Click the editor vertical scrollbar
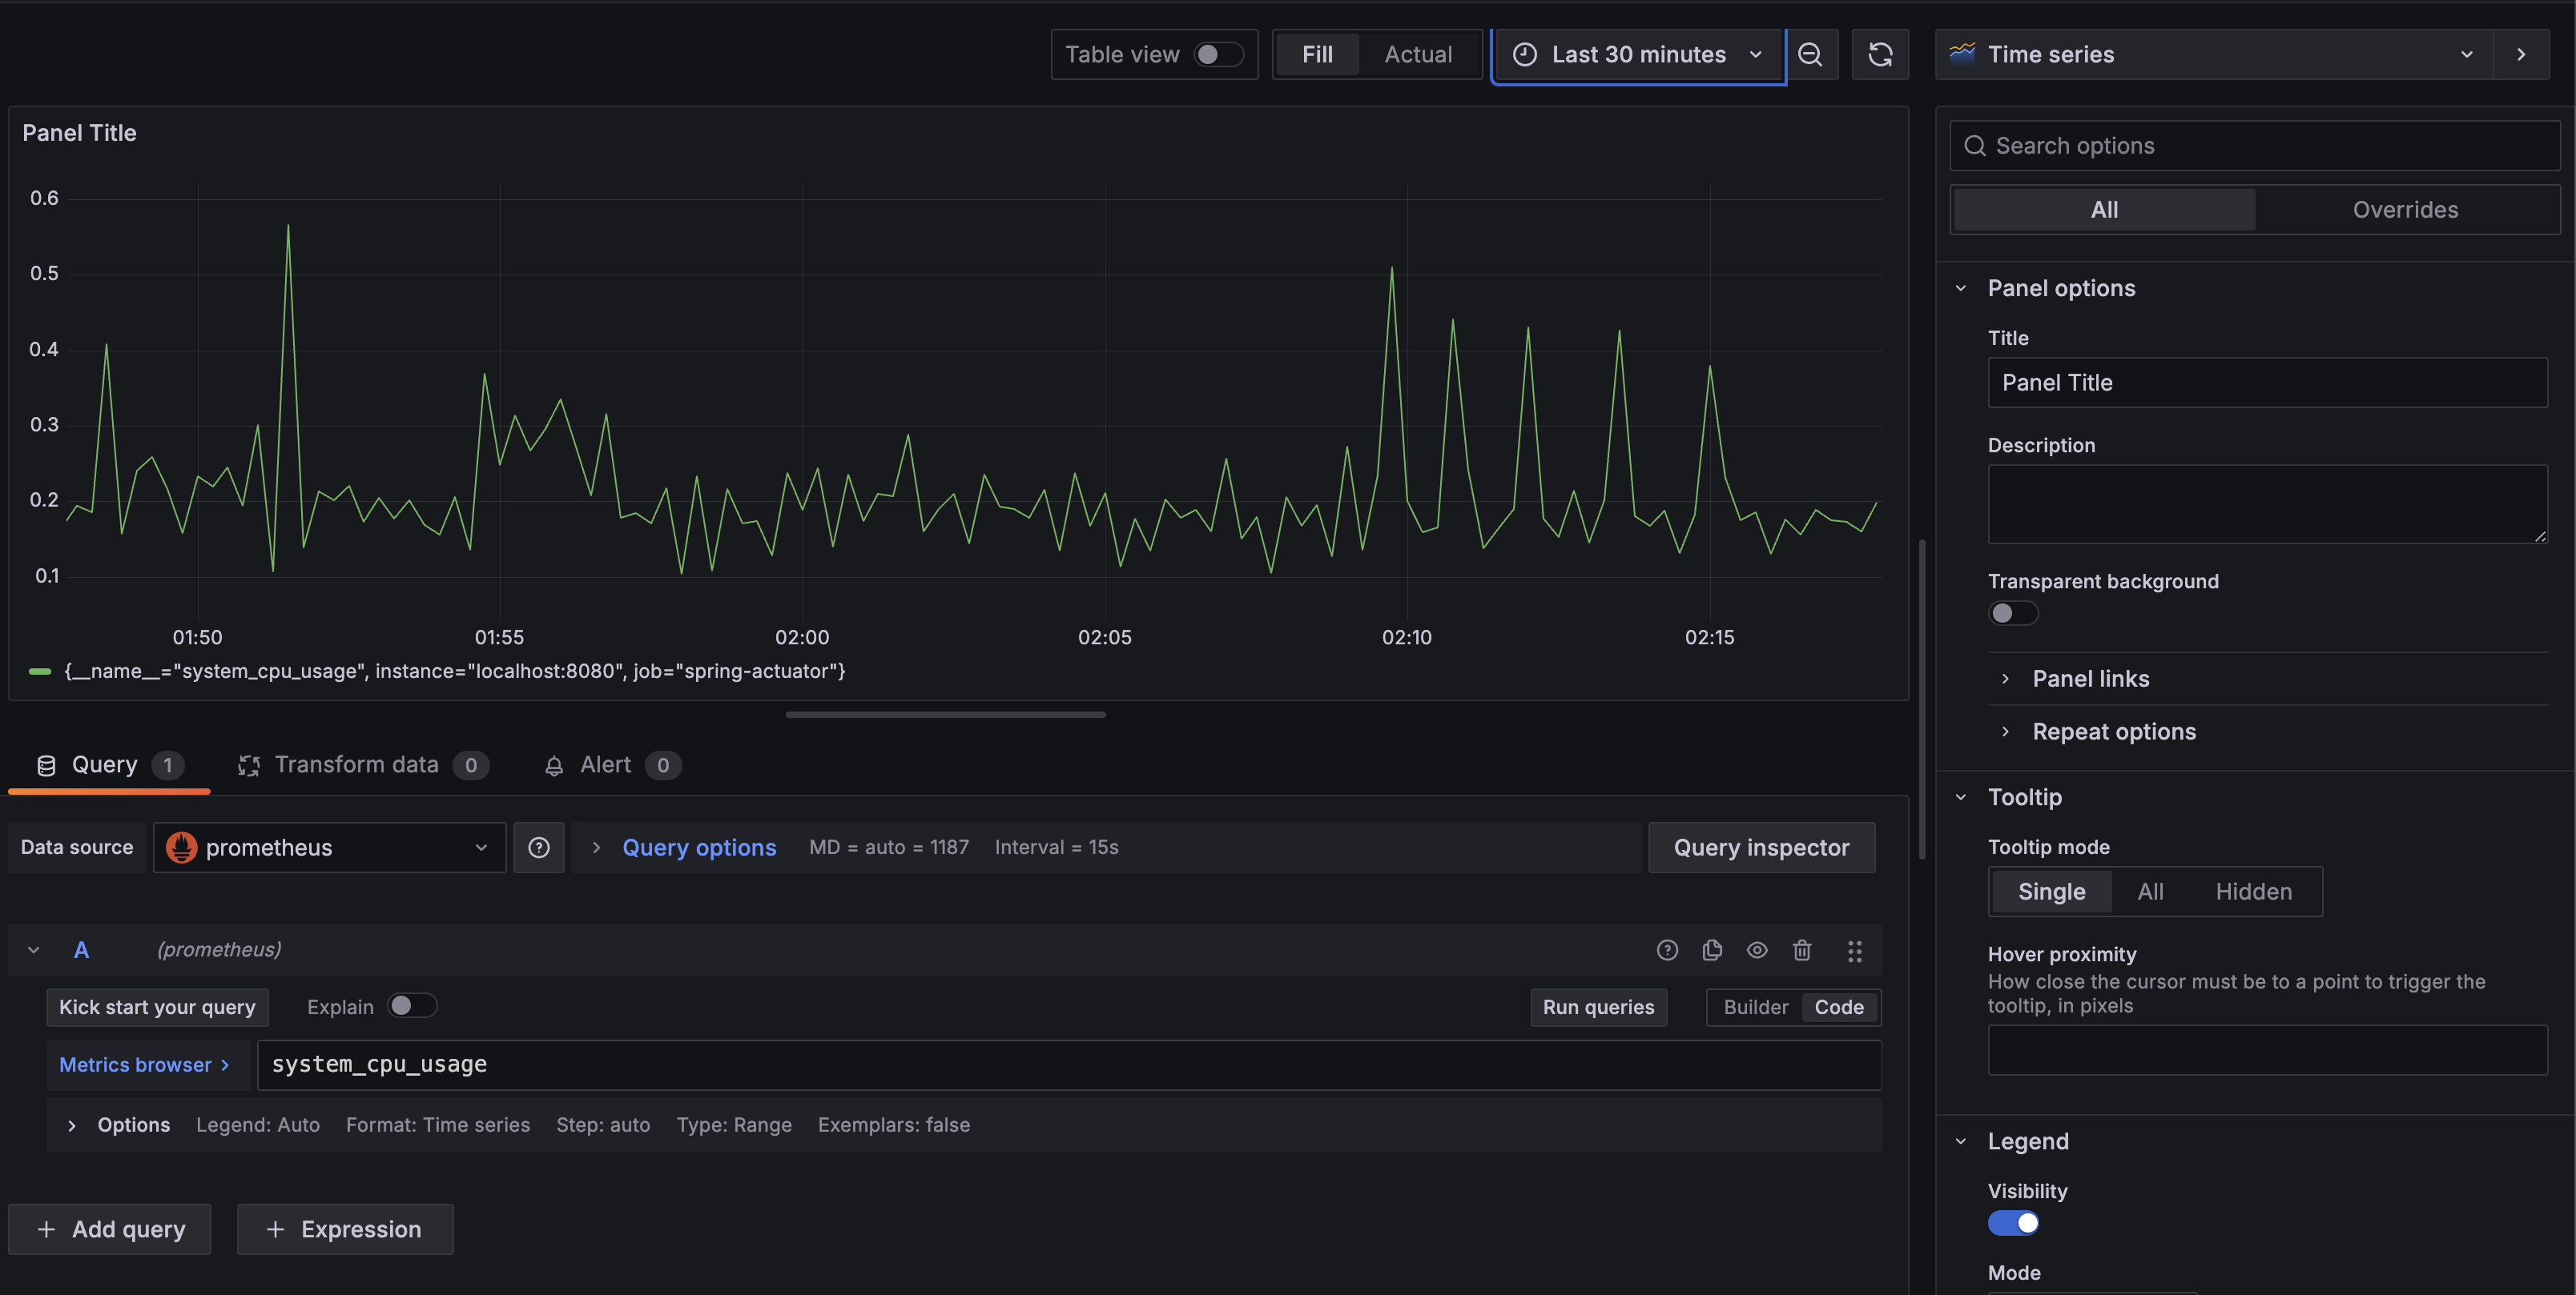Screen dimensions: 2576x1295 (1922, 700)
